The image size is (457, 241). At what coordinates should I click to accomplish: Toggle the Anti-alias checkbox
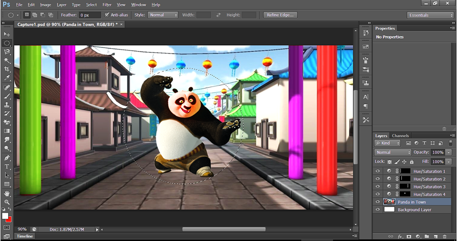107,15
